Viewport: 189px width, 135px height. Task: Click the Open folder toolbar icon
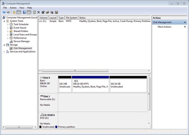point(47,12)
